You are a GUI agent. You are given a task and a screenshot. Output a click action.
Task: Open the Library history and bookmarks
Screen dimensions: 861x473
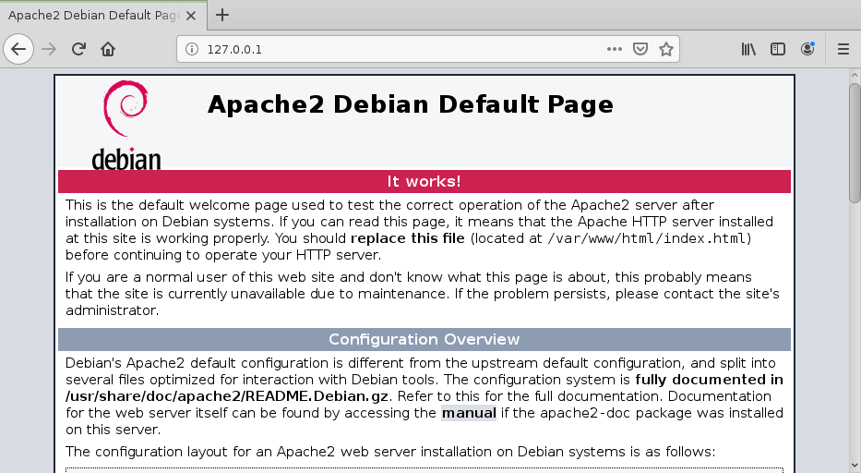click(x=748, y=49)
